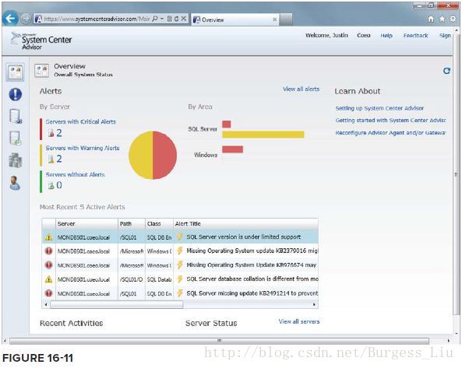Open the browser Home icon
The width and height of the screenshot is (462, 368).
coord(431,19)
